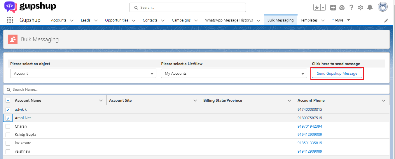Open the Templates tab
Viewport: 395px width, 159px height.
[x=309, y=20]
